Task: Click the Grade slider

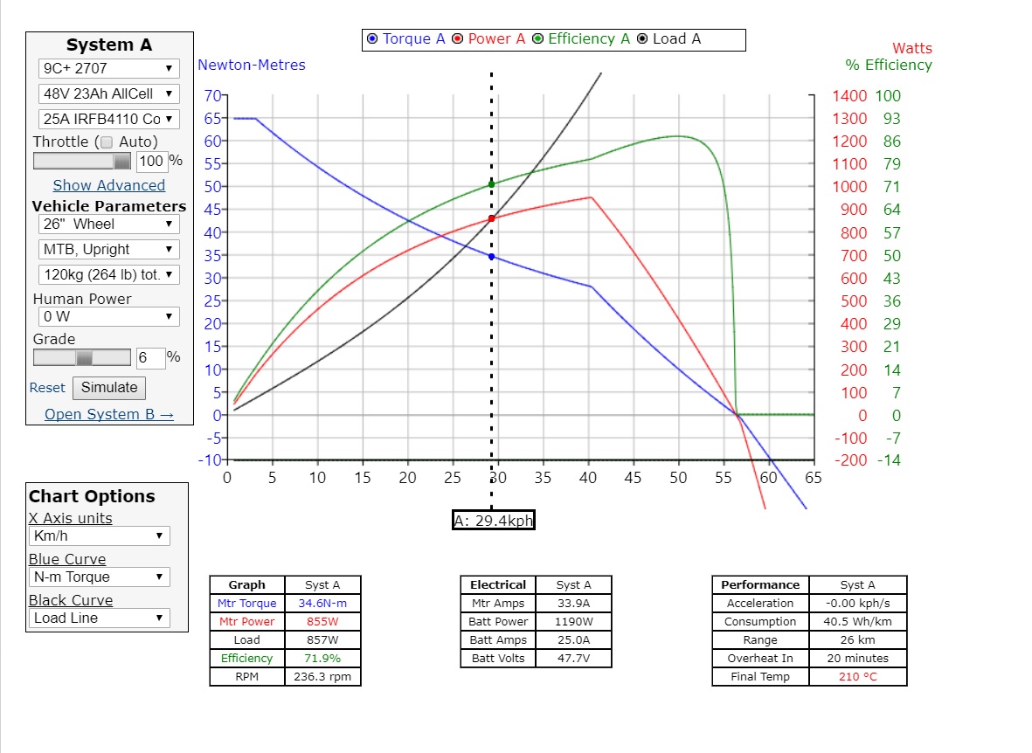Action: pyautogui.click(x=82, y=357)
